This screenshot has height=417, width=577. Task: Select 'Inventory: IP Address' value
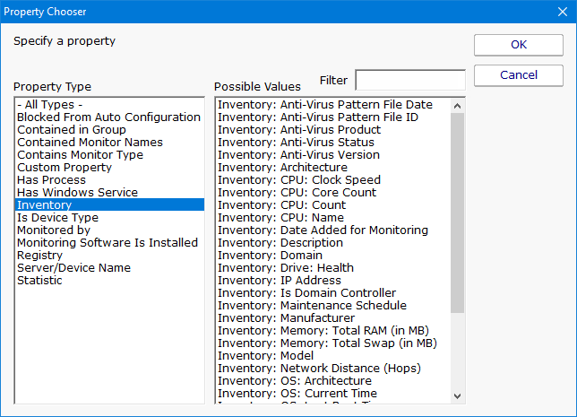281,281
